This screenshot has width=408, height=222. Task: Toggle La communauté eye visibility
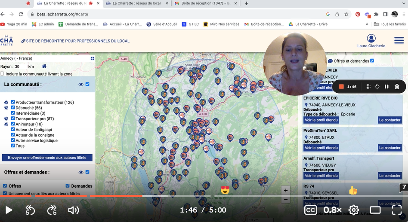click(81, 85)
